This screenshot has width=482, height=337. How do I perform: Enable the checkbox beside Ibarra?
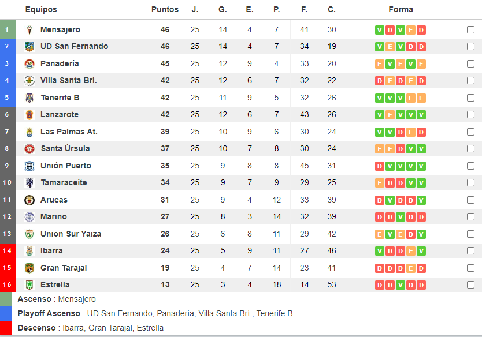(470, 251)
